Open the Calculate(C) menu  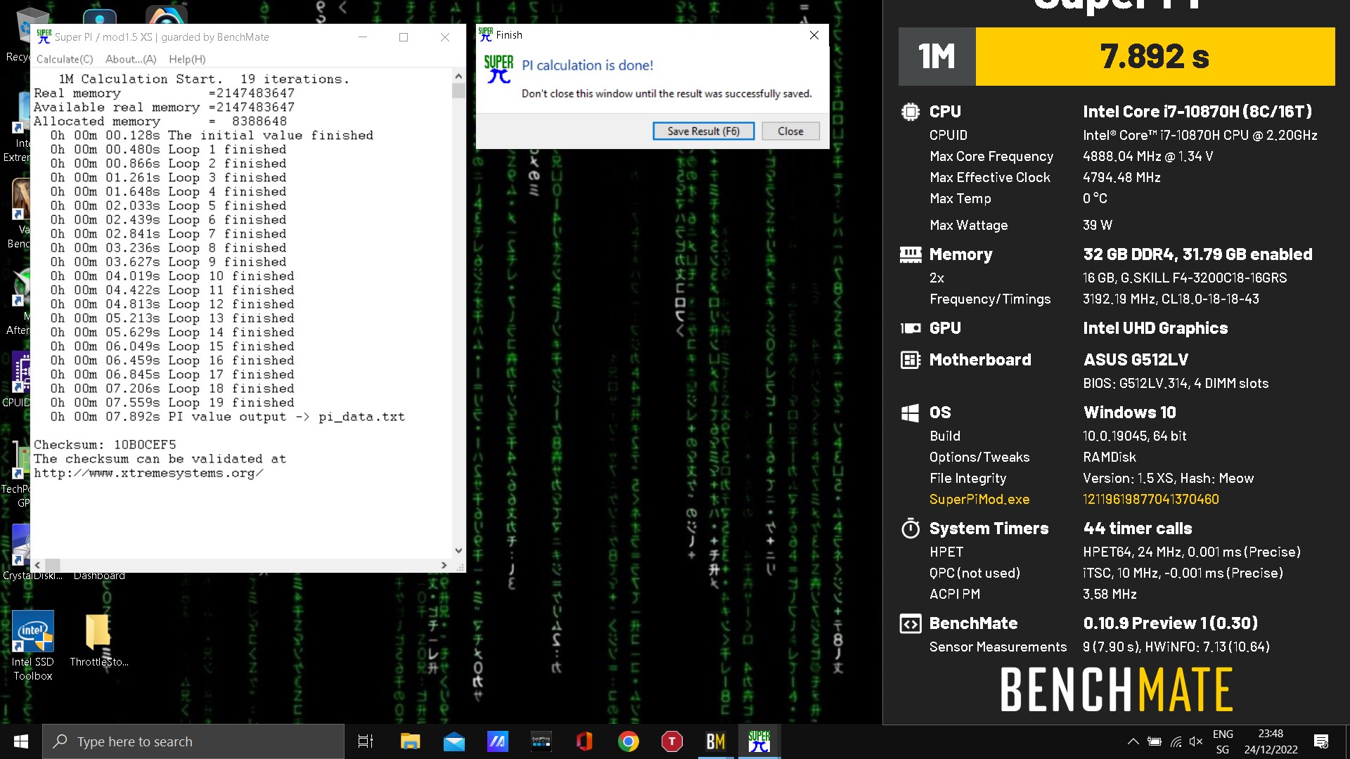tap(65, 59)
